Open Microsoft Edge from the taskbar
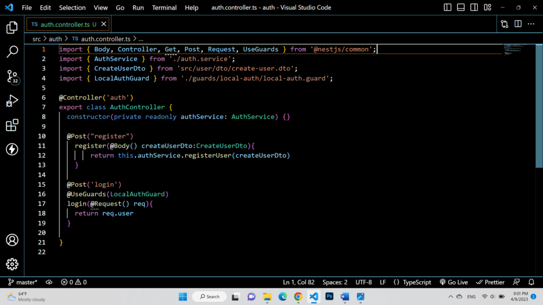Image resolution: width=543 pixels, height=305 pixels. (283, 297)
